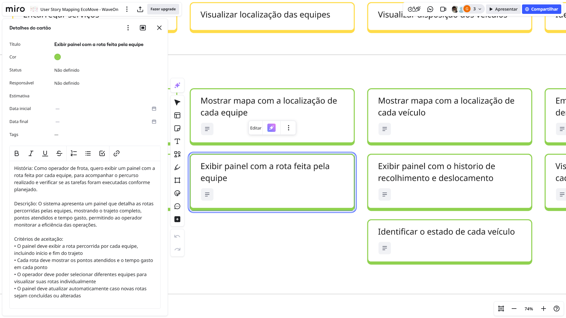Expand the collaborators list chevron
Screen dimensions: 566x318
tap(480, 9)
